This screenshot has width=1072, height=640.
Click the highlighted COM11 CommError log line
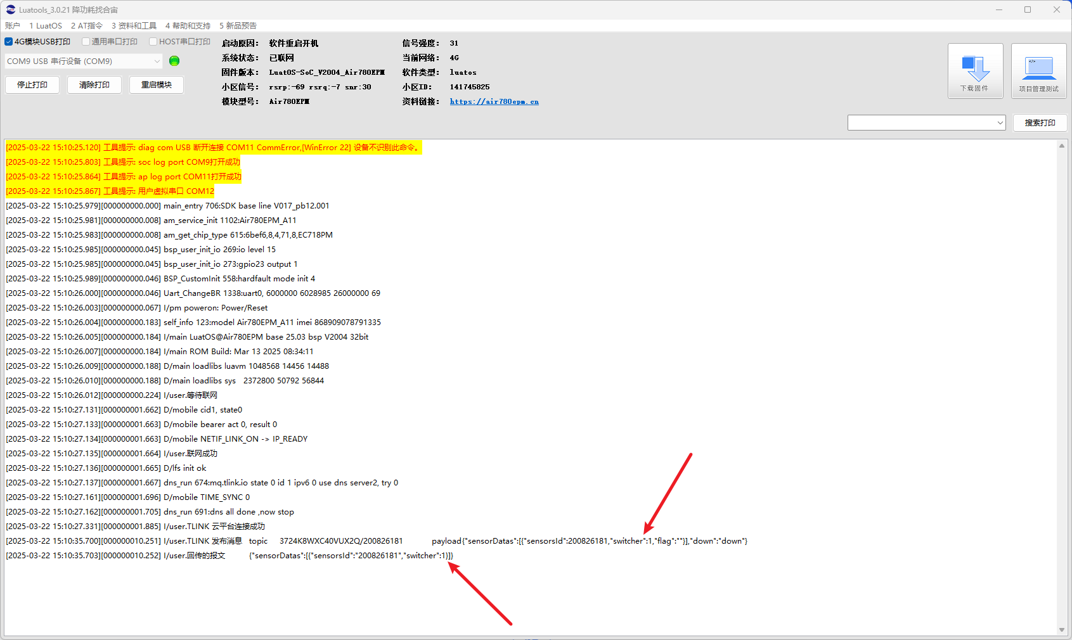[213, 148]
